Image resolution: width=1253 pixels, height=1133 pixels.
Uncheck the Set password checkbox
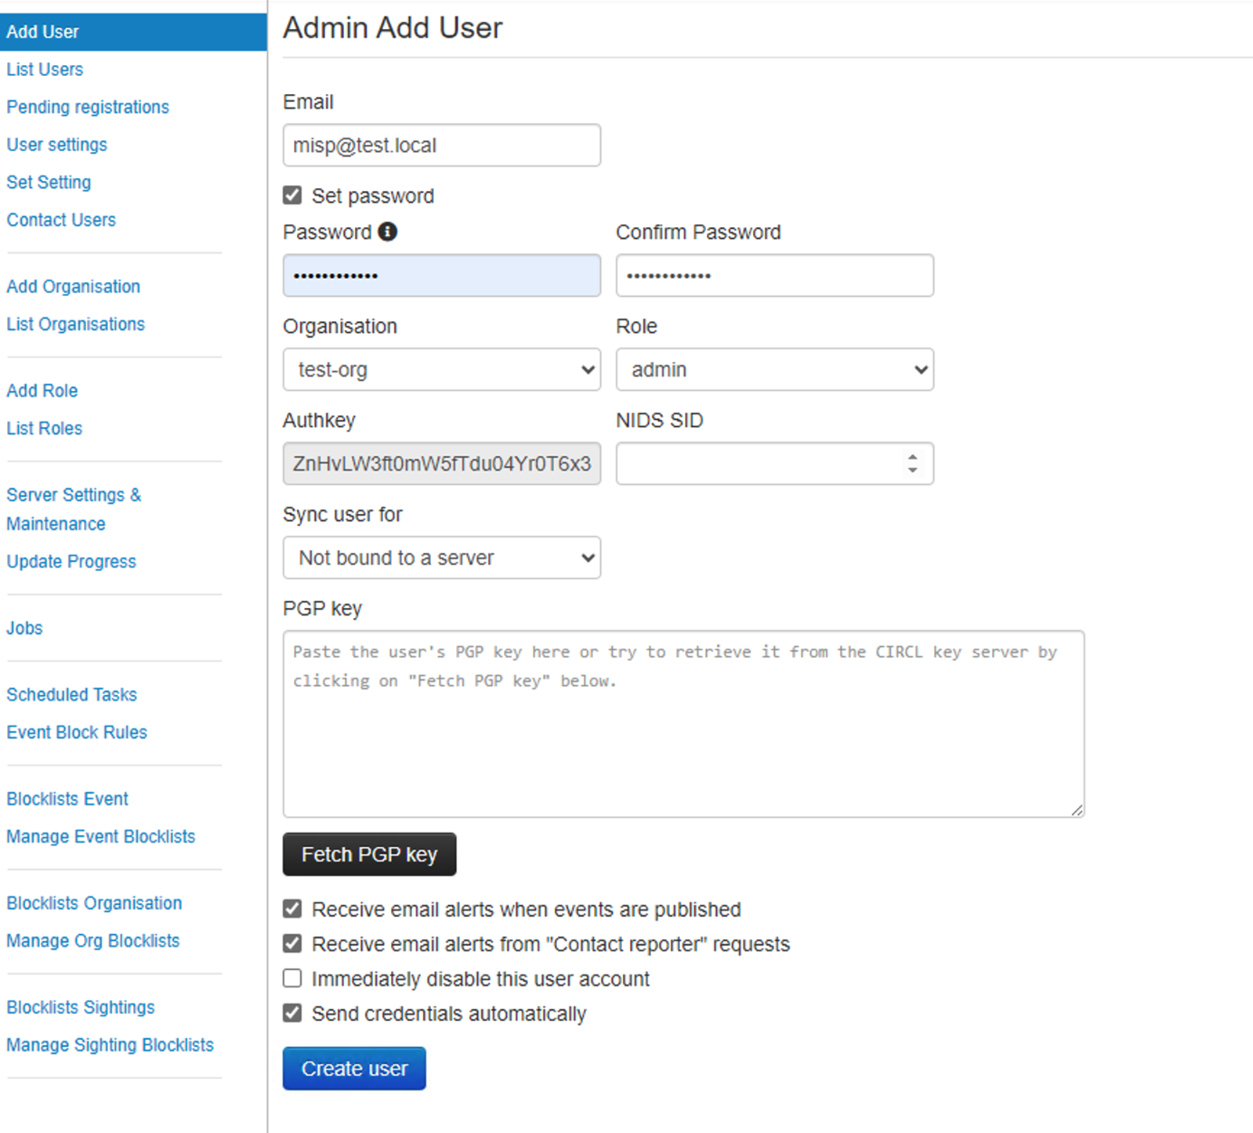292,195
